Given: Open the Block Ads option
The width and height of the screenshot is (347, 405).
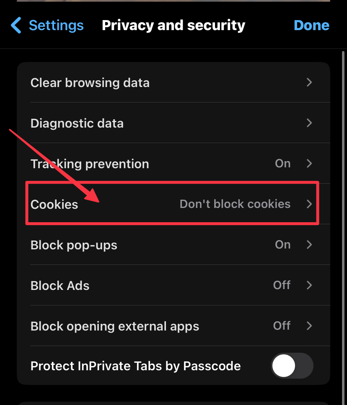Looking at the screenshot, I should coord(60,286).
